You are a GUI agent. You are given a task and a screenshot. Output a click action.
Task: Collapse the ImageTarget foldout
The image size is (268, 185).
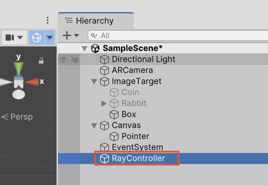coord(94,81)
